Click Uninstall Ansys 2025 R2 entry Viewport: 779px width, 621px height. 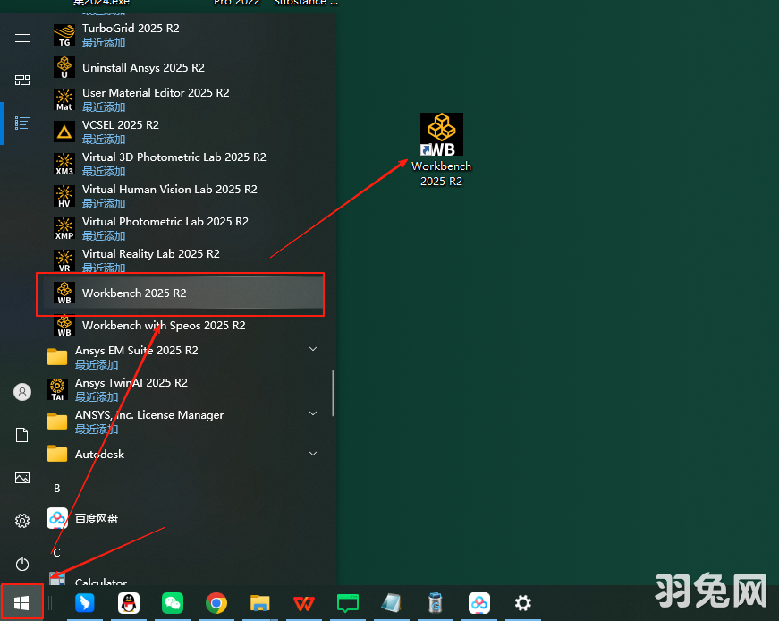(x=143, y=68)
